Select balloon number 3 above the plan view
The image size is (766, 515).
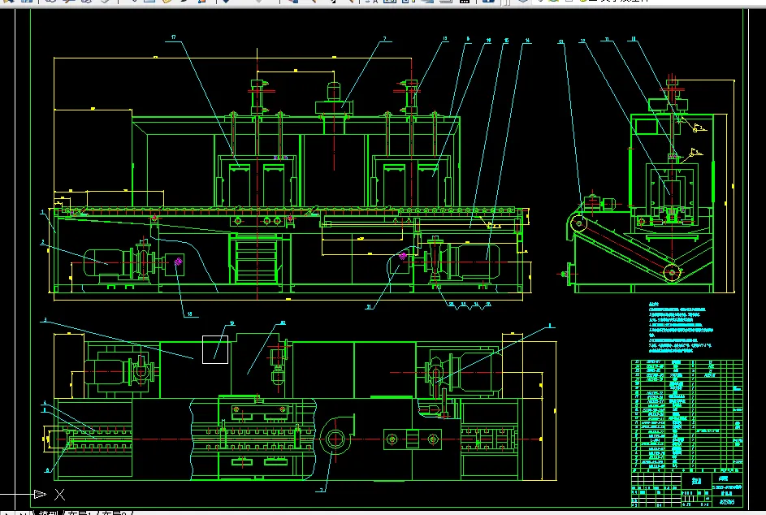[x=45, y=320]
